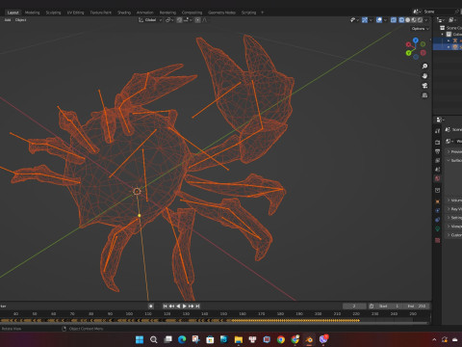Open Windows Start menu on taskbar

click(x=140, y=339)
